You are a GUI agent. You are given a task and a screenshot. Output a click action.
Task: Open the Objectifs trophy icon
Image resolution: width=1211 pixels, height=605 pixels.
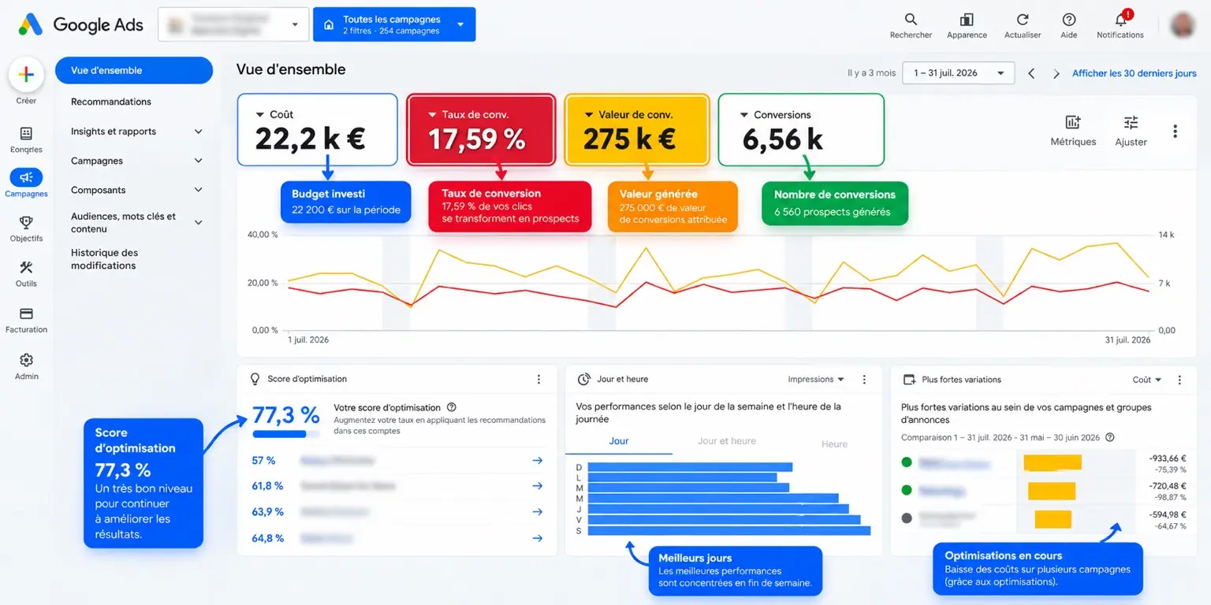point(26,223)
